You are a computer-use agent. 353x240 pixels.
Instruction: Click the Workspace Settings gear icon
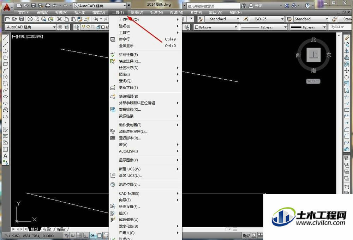point(60,27)
